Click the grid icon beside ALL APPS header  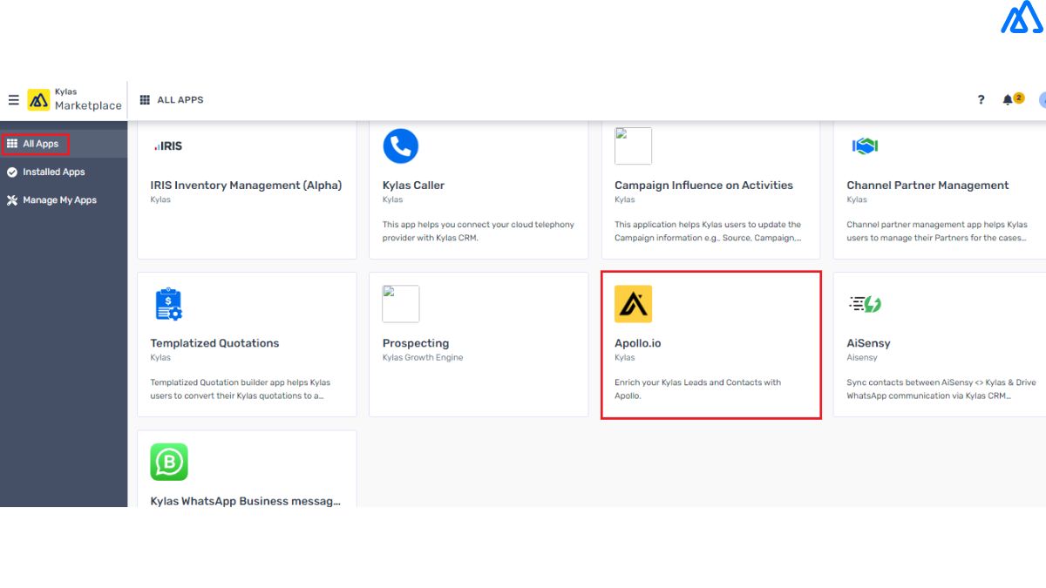pos(147,99)
